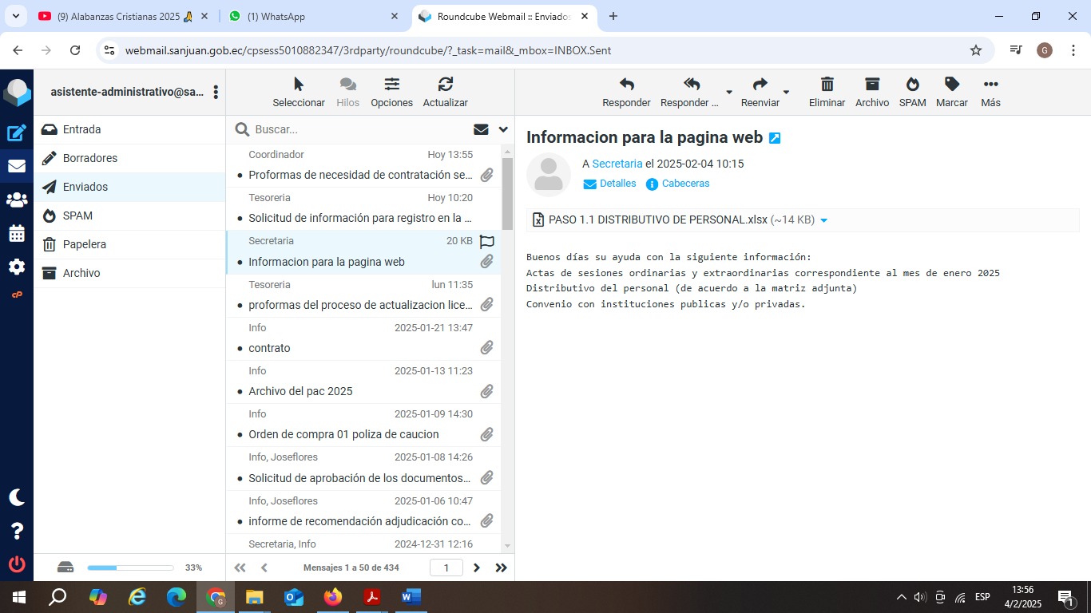The image size is (1091, 613).
Task: Open the Borradores folder
Action: point(90,158)
